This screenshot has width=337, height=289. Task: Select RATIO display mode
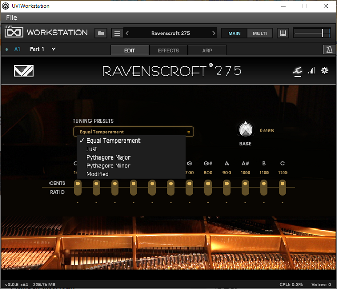57,192
